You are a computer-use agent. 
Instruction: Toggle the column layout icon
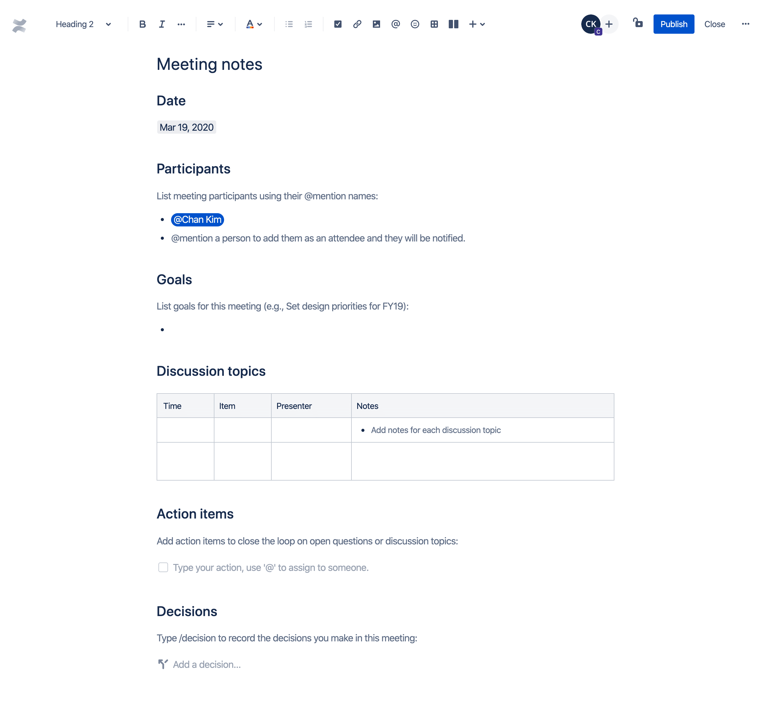tap(454, 23)
